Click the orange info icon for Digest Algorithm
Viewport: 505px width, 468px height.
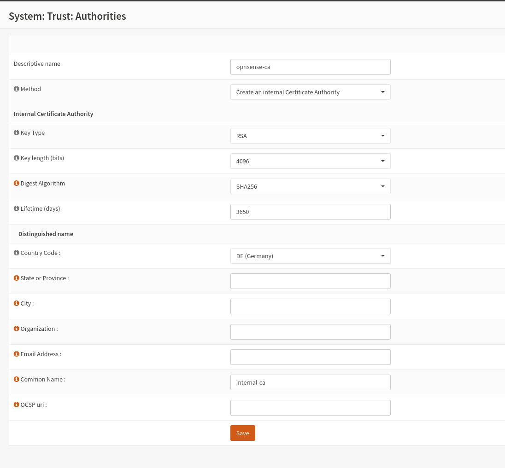point(17,184)
